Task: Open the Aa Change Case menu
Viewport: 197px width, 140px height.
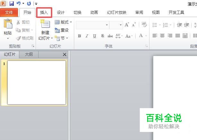Action: [129, 36]
